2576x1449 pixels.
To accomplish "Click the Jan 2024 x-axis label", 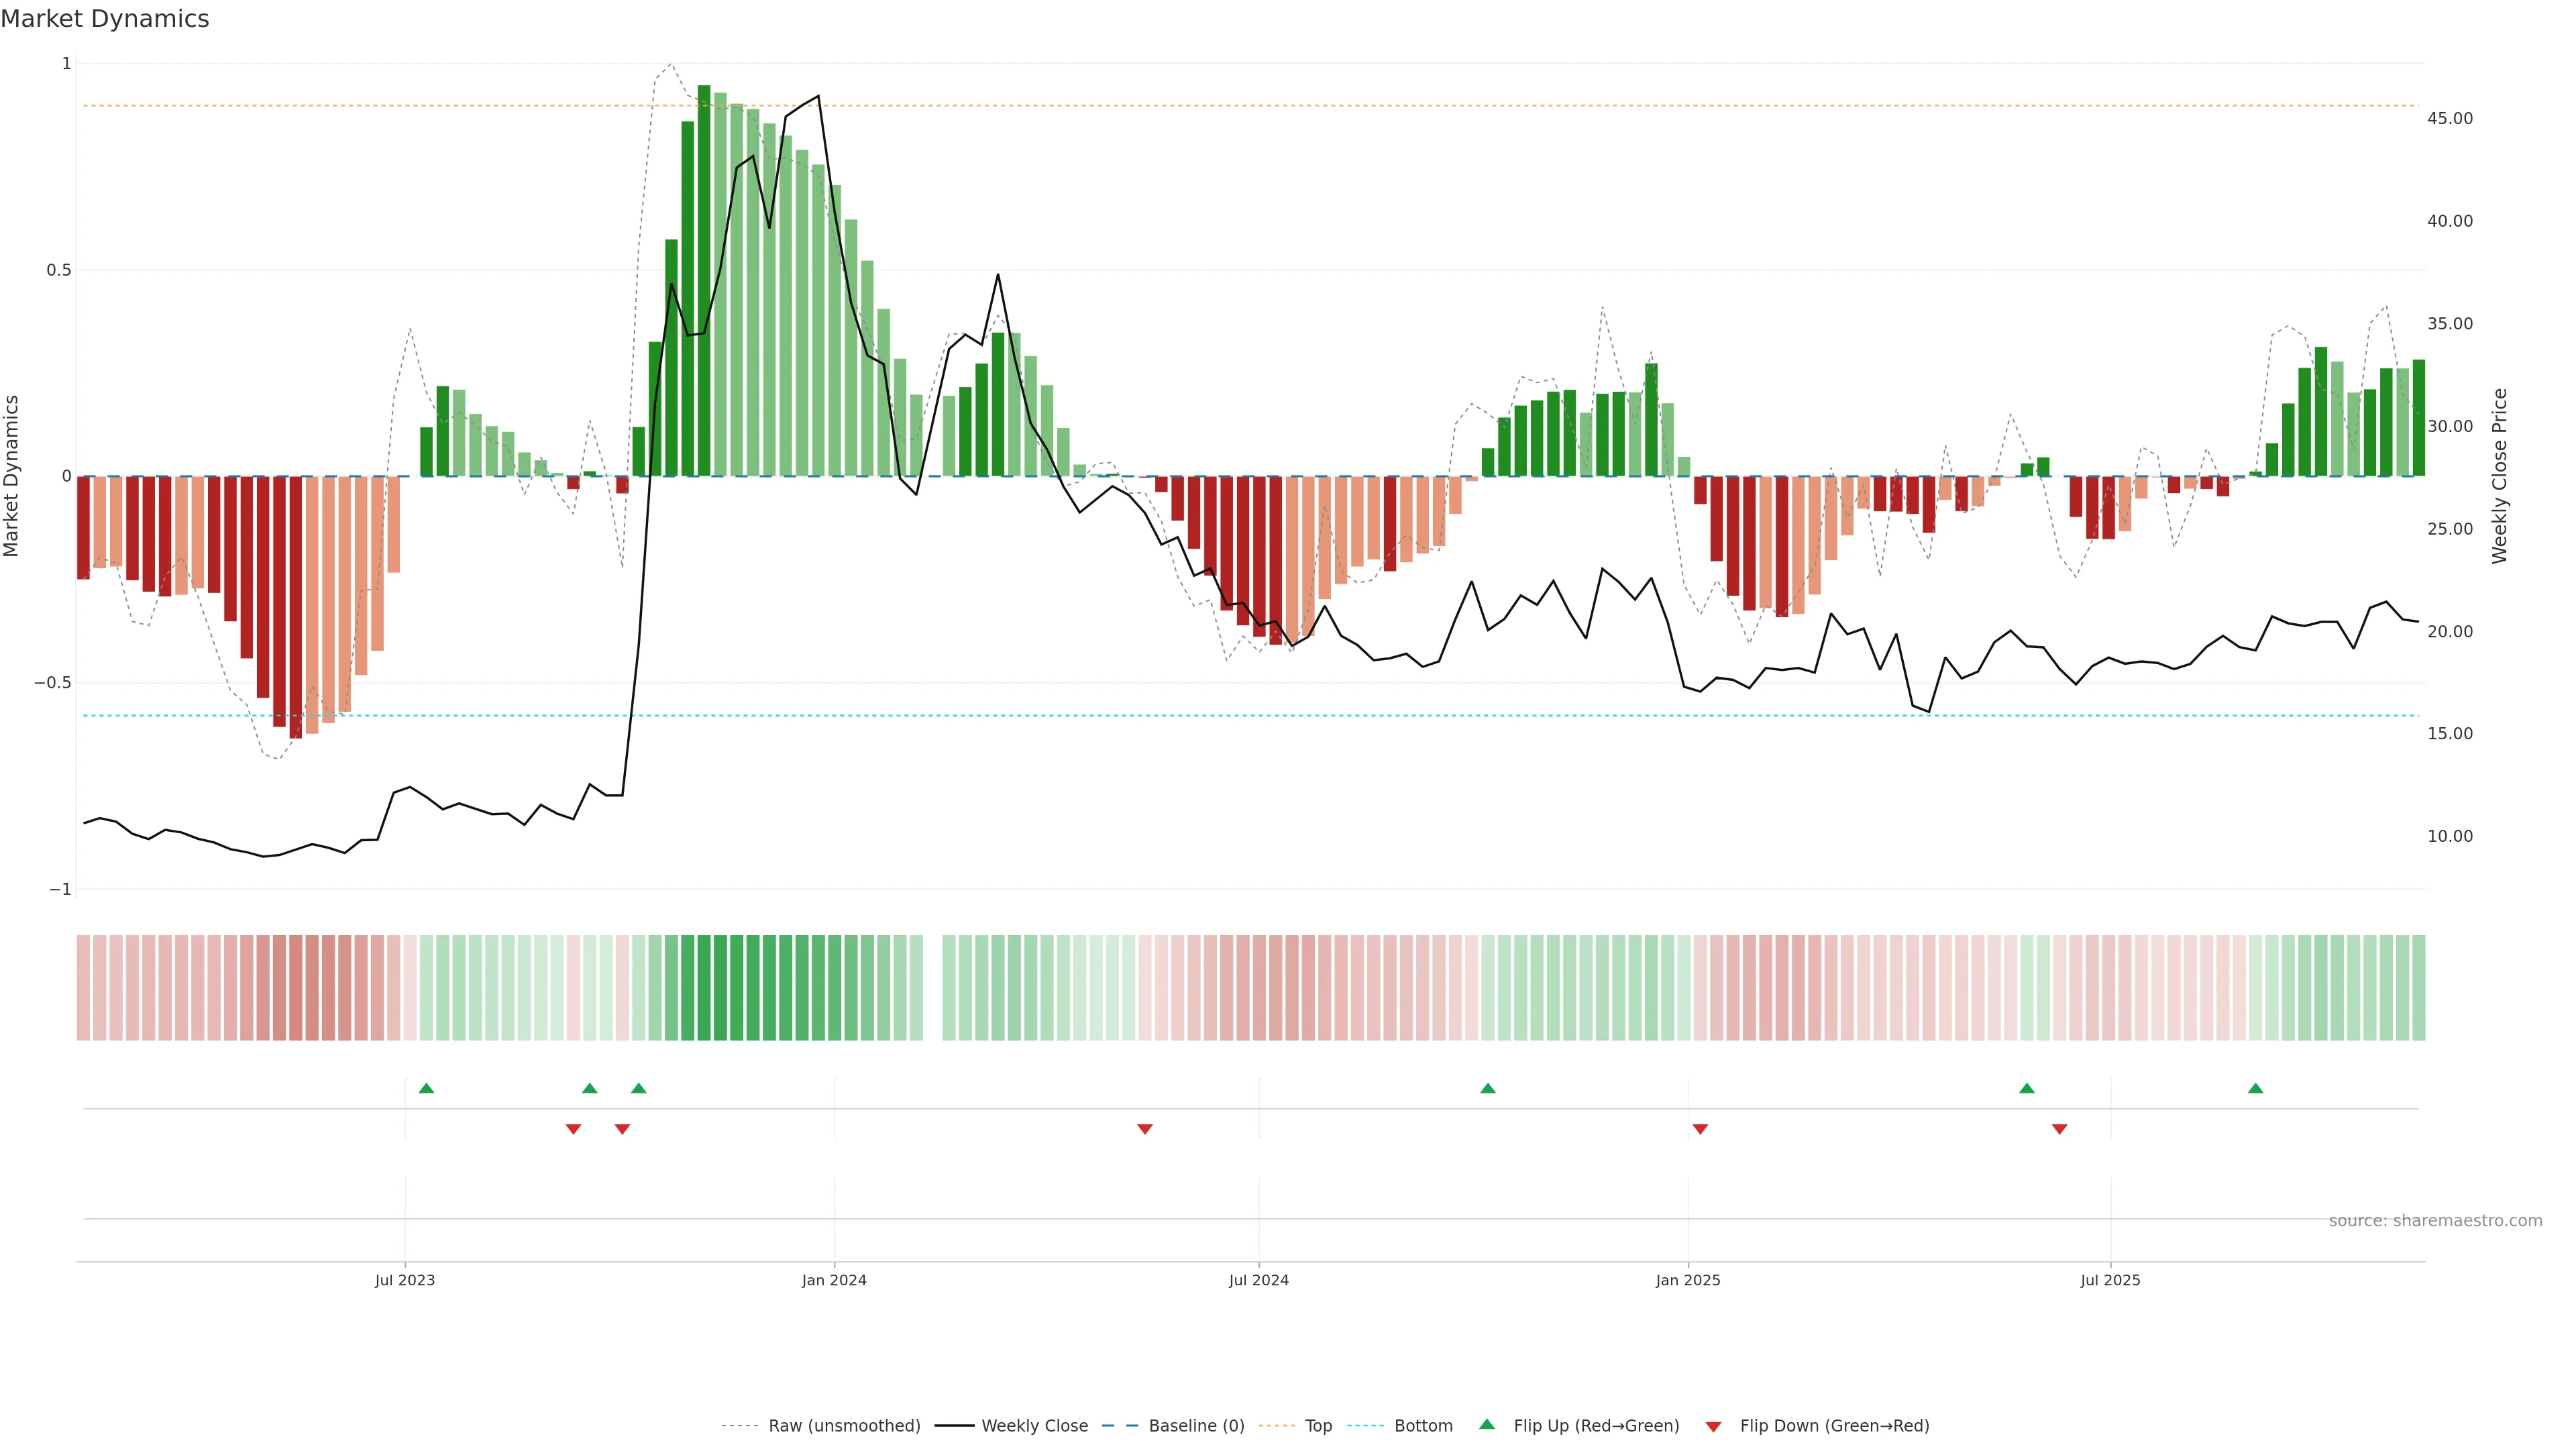I will (x=834, y=1280).
